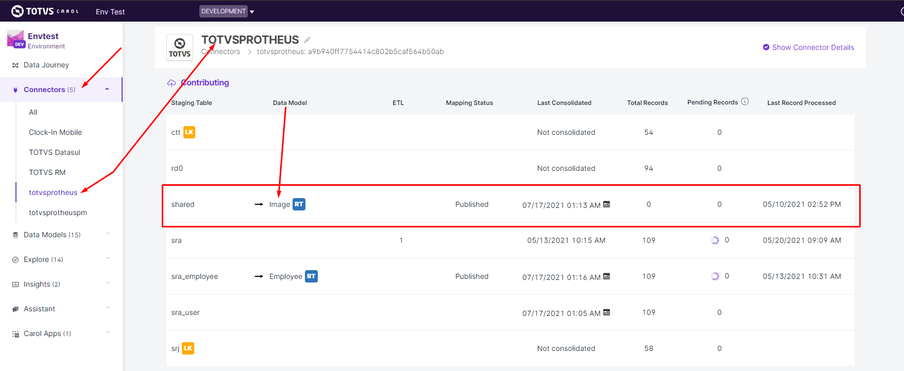The width and height of the screenshot is (904, 371).
Task: Click the Carol Apps grid icon
Action: pyautogui.click(x=15, y=334)
